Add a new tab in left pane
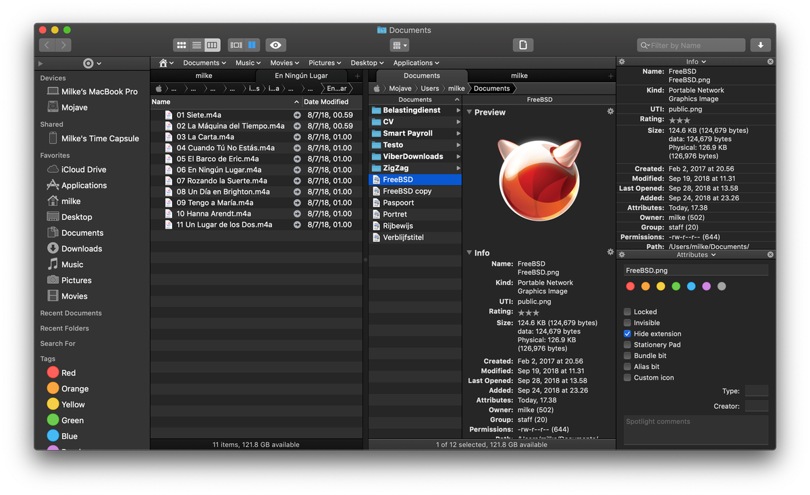 click(x=357, y=76)
